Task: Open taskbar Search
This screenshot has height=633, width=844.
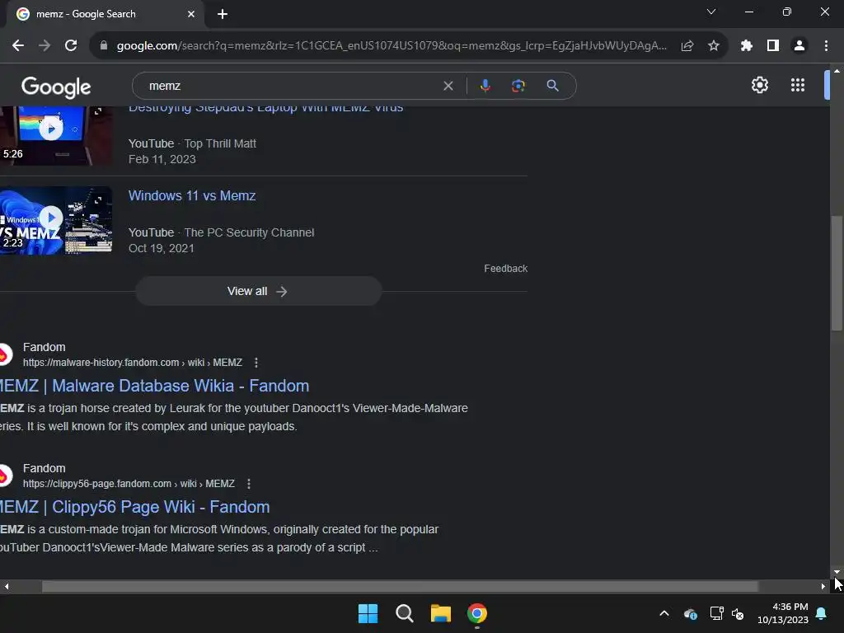Action: click(404, 613)
